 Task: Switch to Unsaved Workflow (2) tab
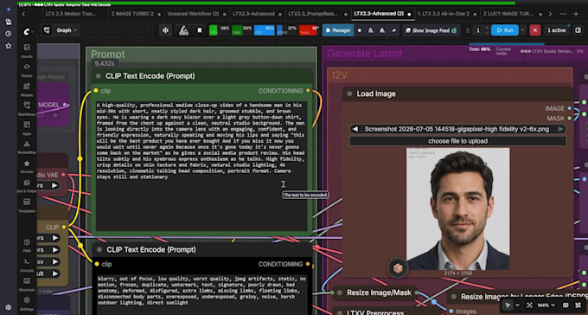pyautogui.click(x=193, y=14)
